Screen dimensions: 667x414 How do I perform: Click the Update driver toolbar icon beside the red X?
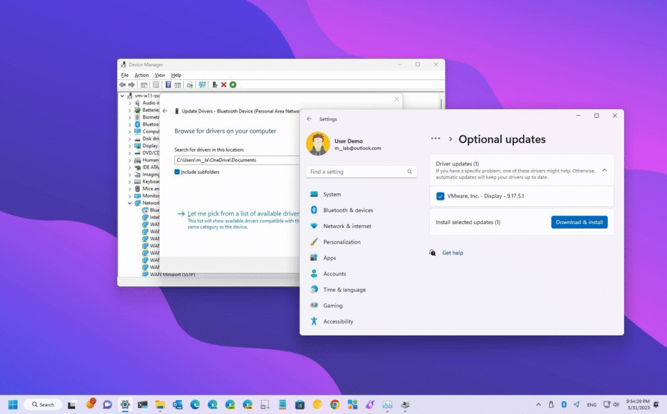click(x=214, y=85)
